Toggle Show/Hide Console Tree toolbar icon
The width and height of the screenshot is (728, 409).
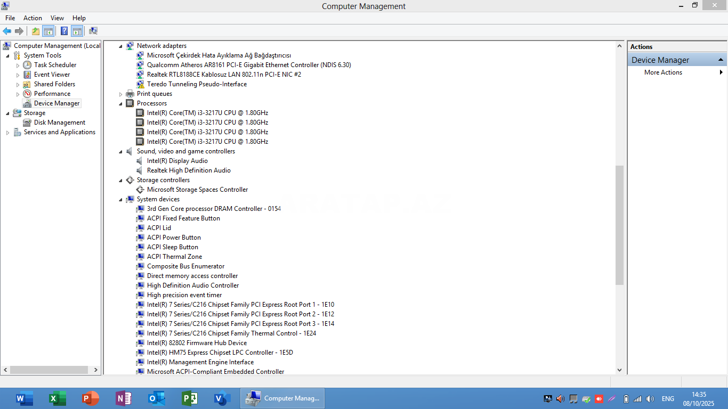click(48, 31)
